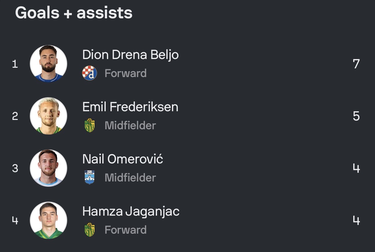
Task: Open Emil Frederiksen's player photo
Action: (49, 116)
